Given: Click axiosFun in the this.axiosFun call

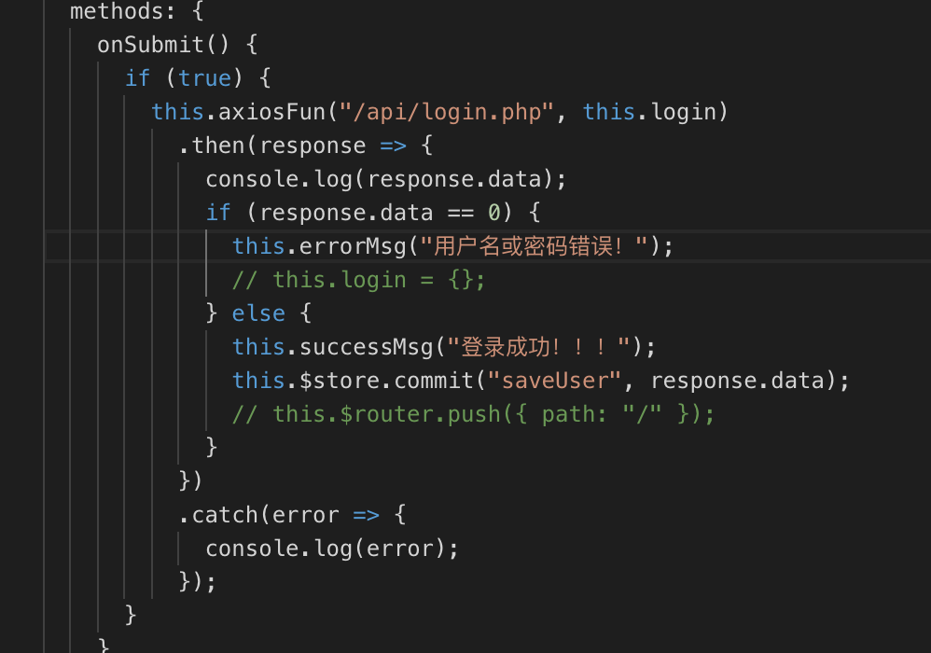Looking at the screenshot, I should click(x=272, y=112).
